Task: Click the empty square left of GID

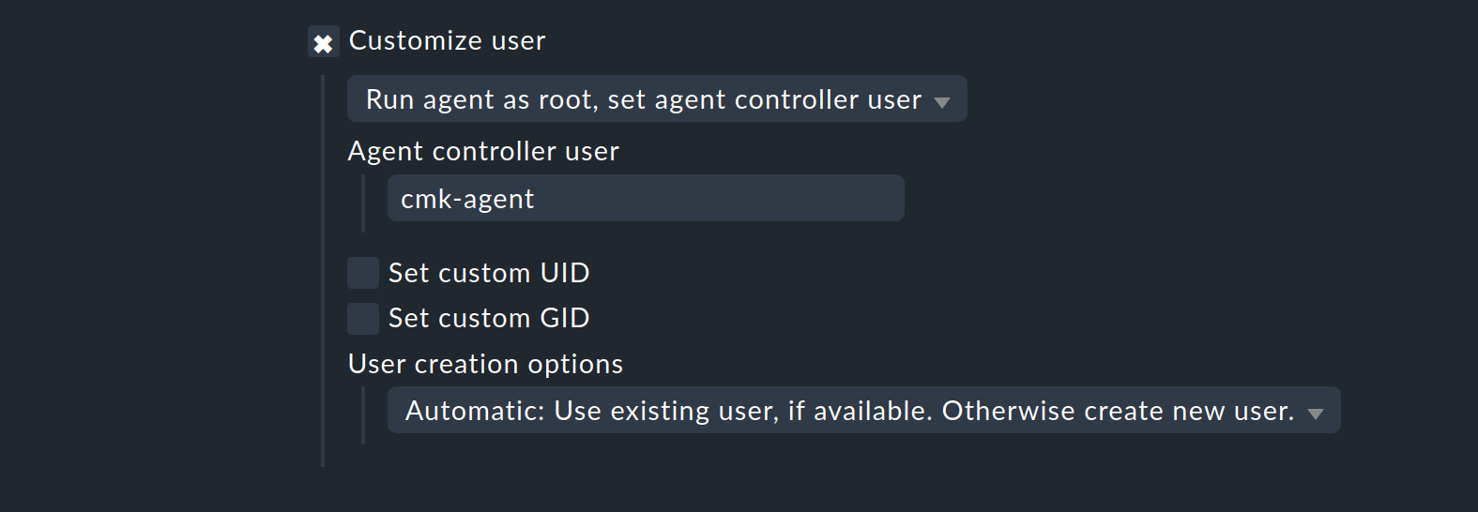Action: tap(363, 319)
